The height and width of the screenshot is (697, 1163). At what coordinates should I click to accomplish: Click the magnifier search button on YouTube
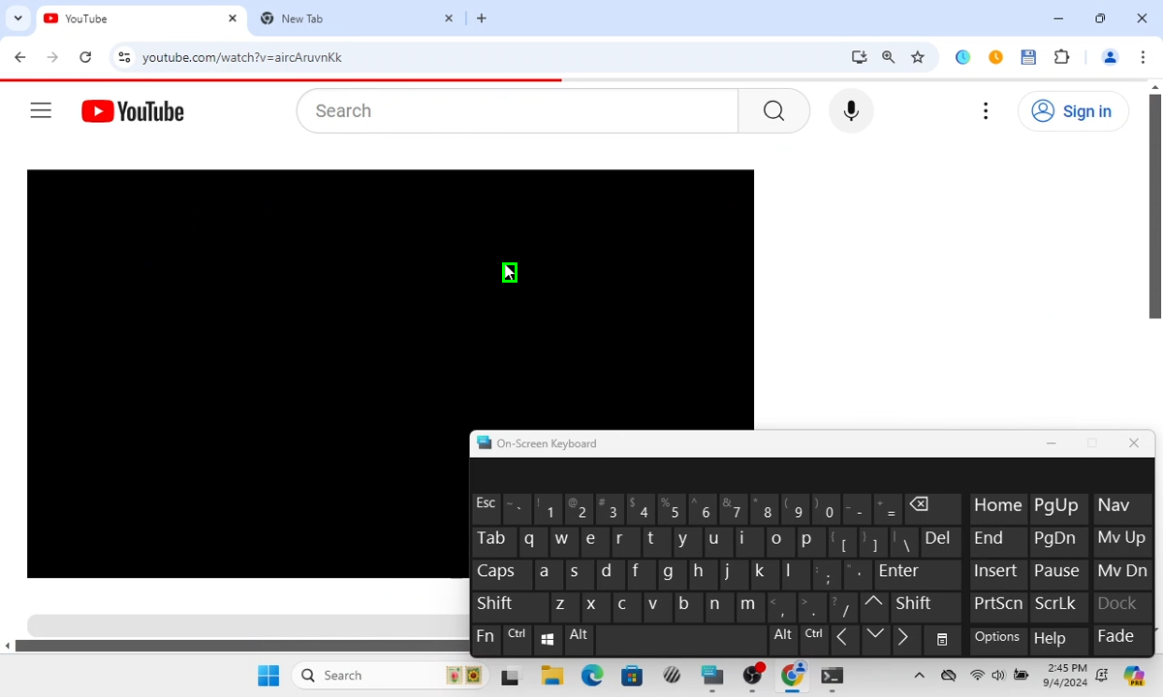coord(773,111)
